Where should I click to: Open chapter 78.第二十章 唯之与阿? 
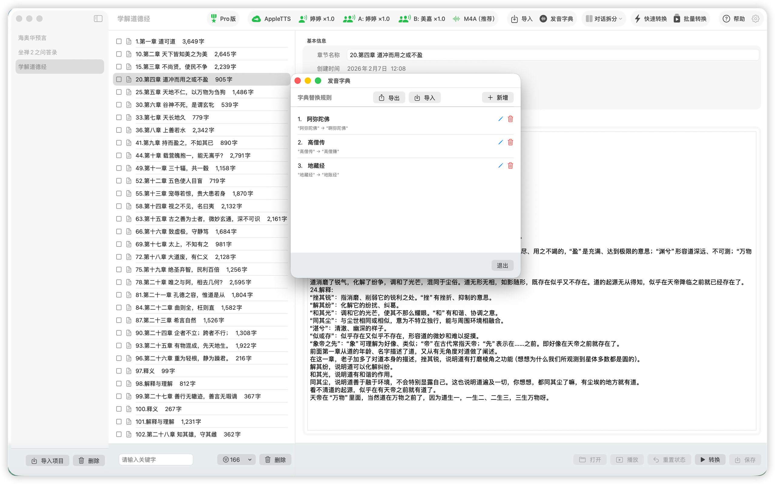click(x=202, y=282)
